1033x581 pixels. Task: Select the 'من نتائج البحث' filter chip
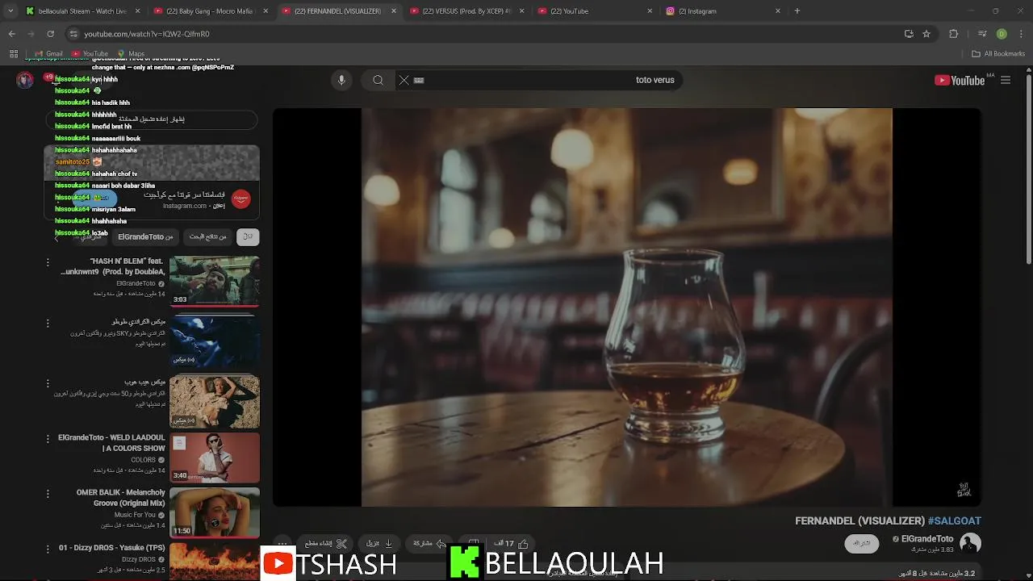point(208,236)
